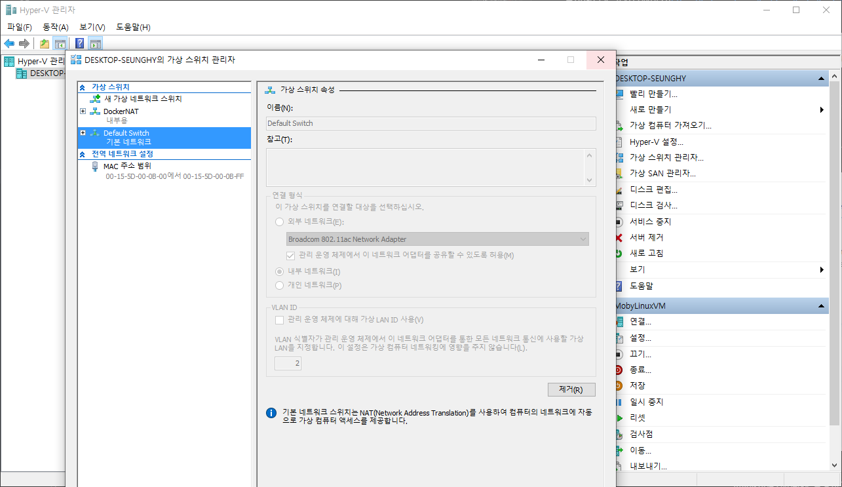
Task: Select the 개인 네트워크 radio button
Action: pyautogui.click(x=280, y=285)
